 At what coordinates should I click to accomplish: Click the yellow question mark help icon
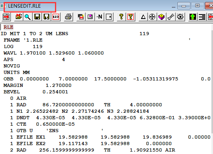121,17
